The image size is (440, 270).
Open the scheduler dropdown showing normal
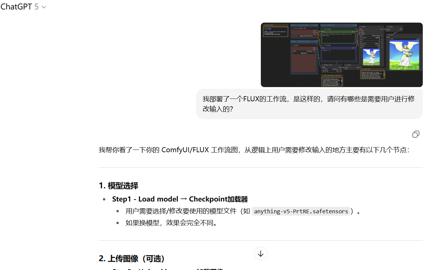[371, 46]
